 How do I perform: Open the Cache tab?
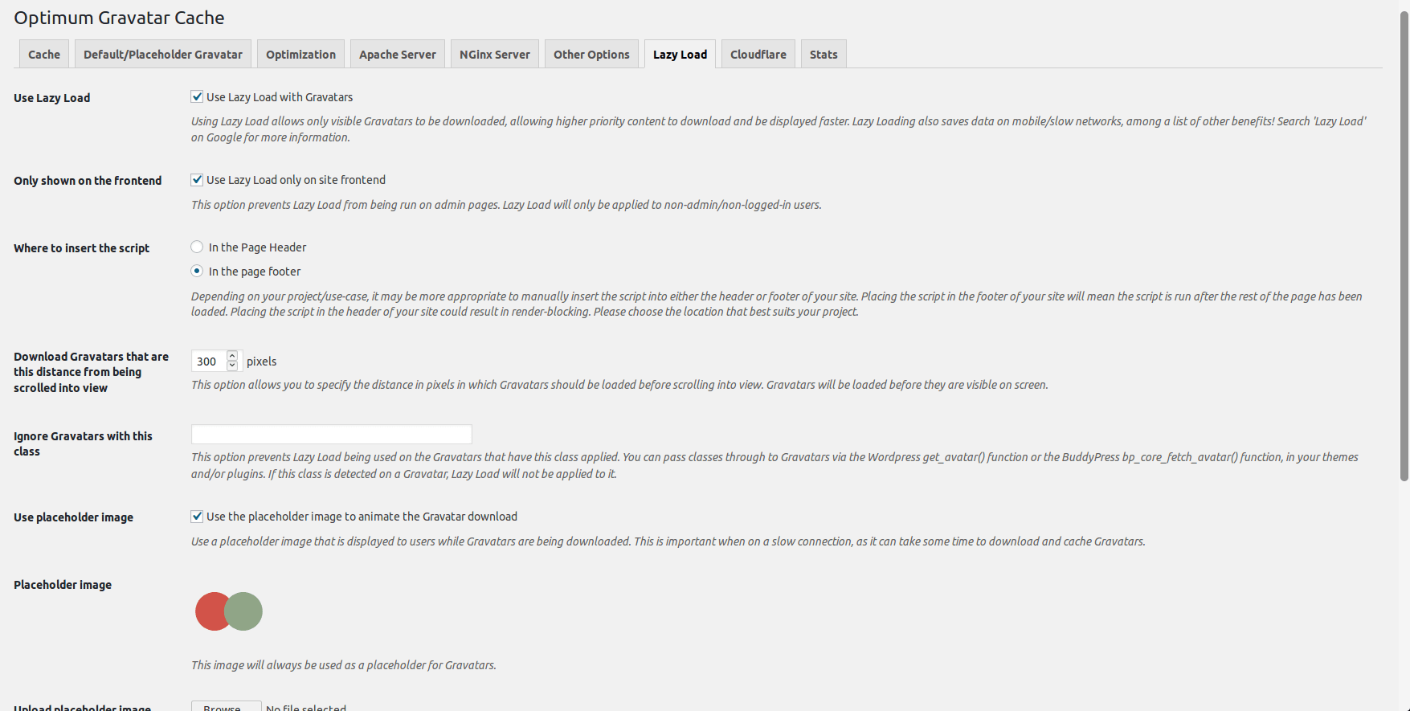click(44, 54)
